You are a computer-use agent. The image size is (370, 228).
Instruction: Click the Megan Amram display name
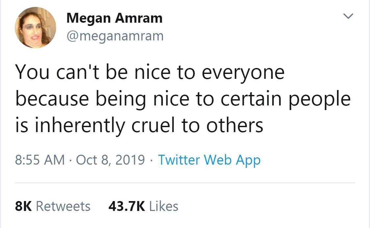[x=114, y=18]
